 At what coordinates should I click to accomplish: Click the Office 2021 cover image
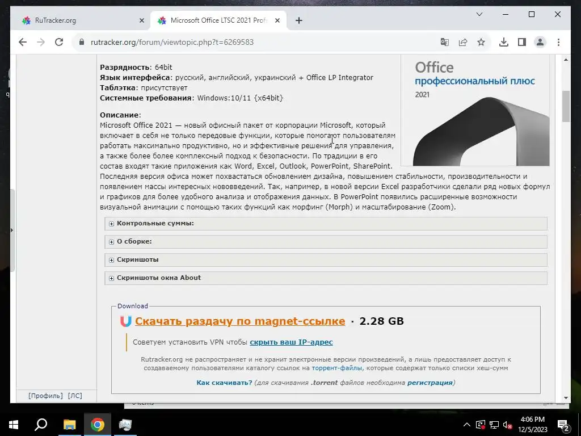click(x=475, y=111)
